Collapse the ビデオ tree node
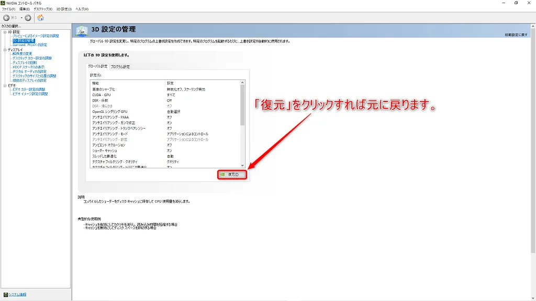The height and width of the screenshot is (301, 536). [5, 86]
